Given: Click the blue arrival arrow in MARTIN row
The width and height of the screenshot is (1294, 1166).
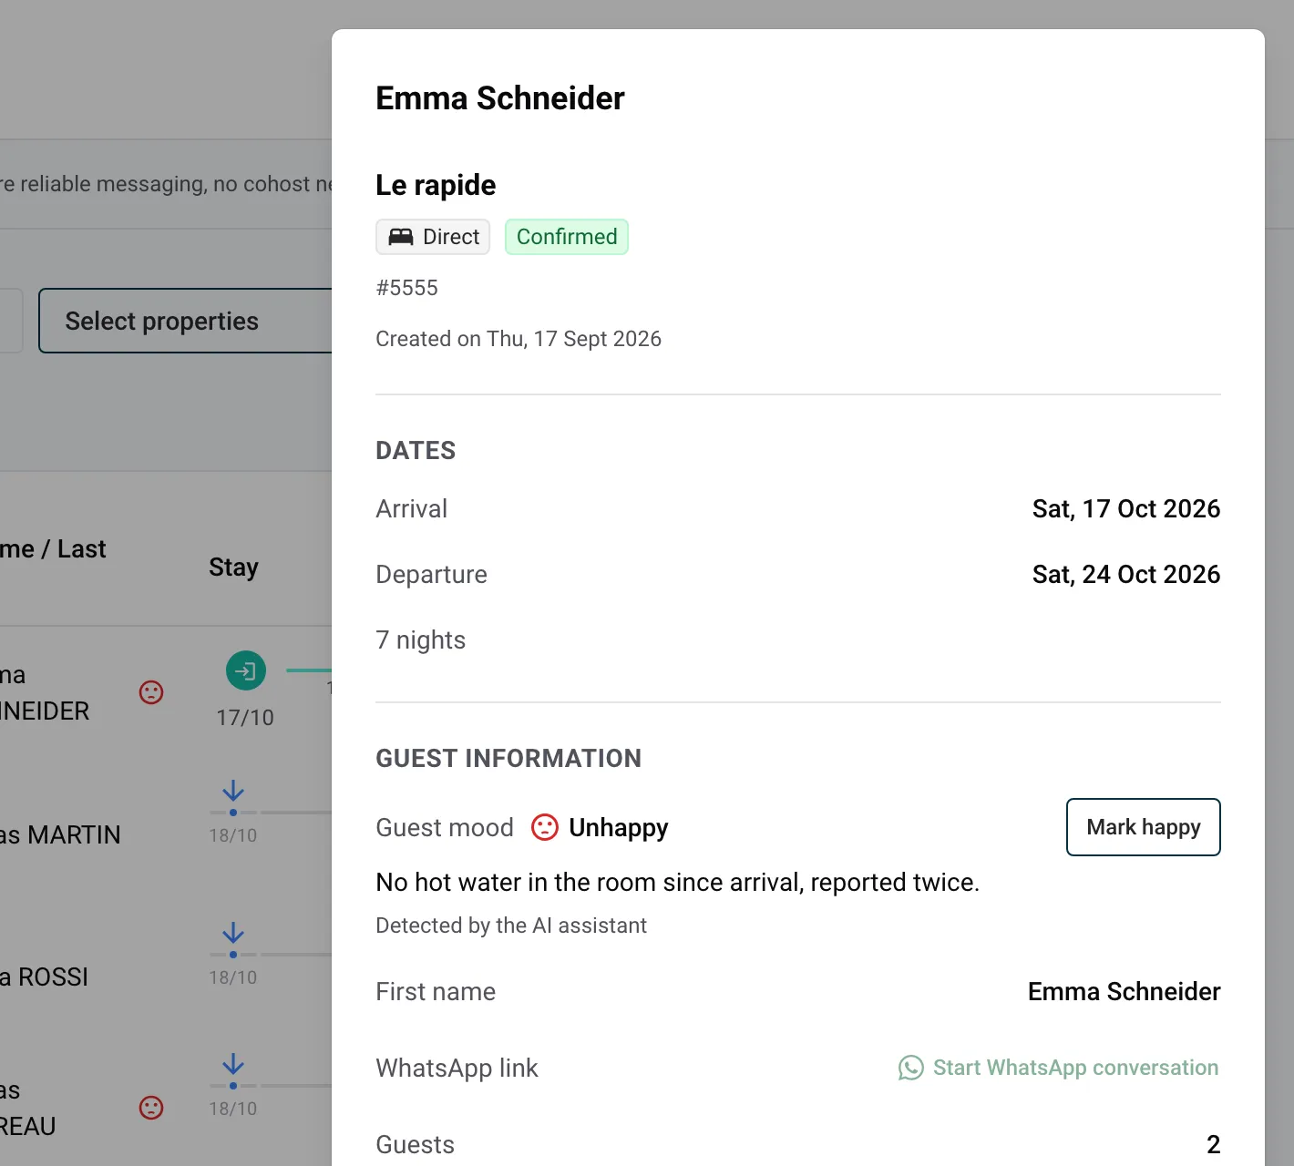Looking at the screenshot, I should point(233,791).
